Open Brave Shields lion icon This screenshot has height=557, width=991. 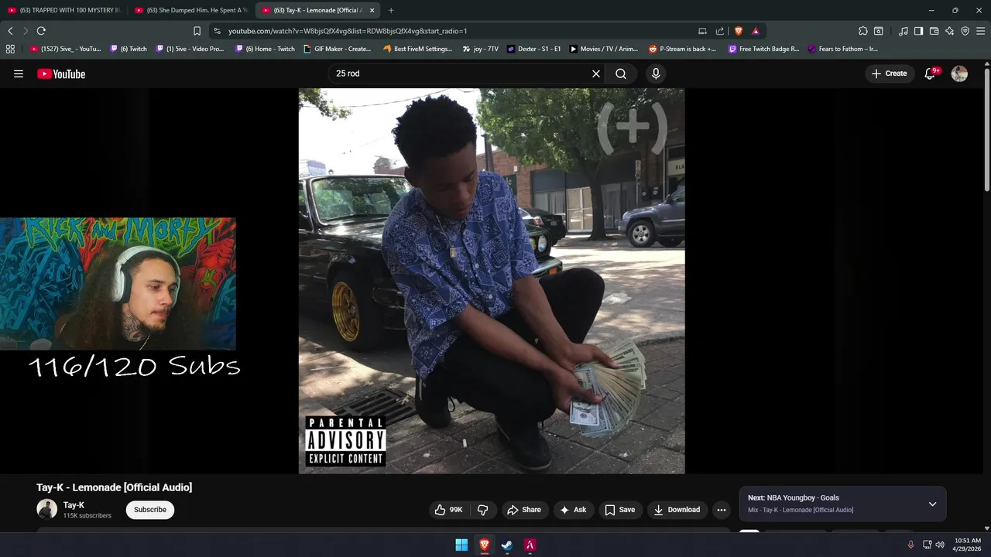[738, 31]
